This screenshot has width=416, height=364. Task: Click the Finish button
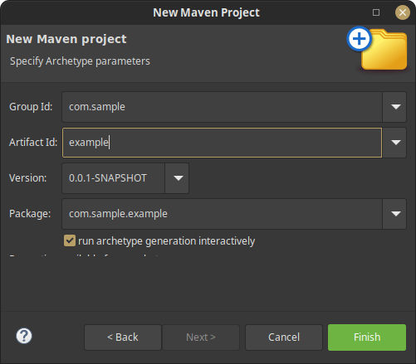click(x=367, y=337)
